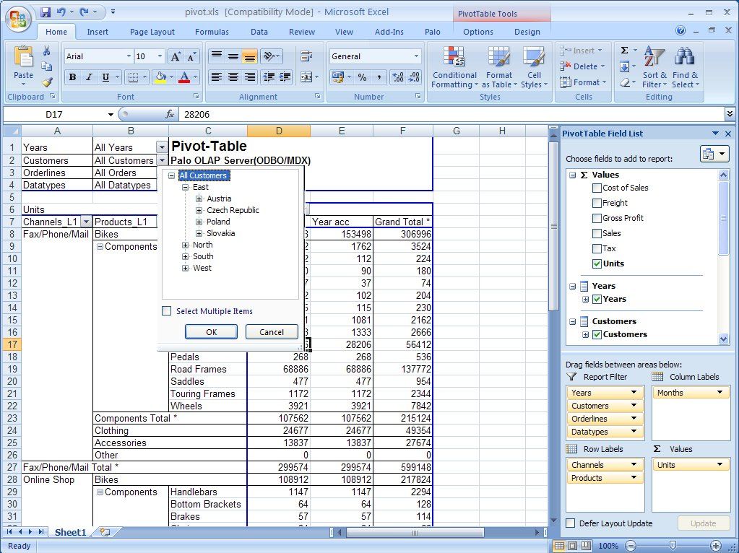The height and width of the screenshot is (553, 739).
Task: Check the Tax field checkbox
Action: point(597,248)
